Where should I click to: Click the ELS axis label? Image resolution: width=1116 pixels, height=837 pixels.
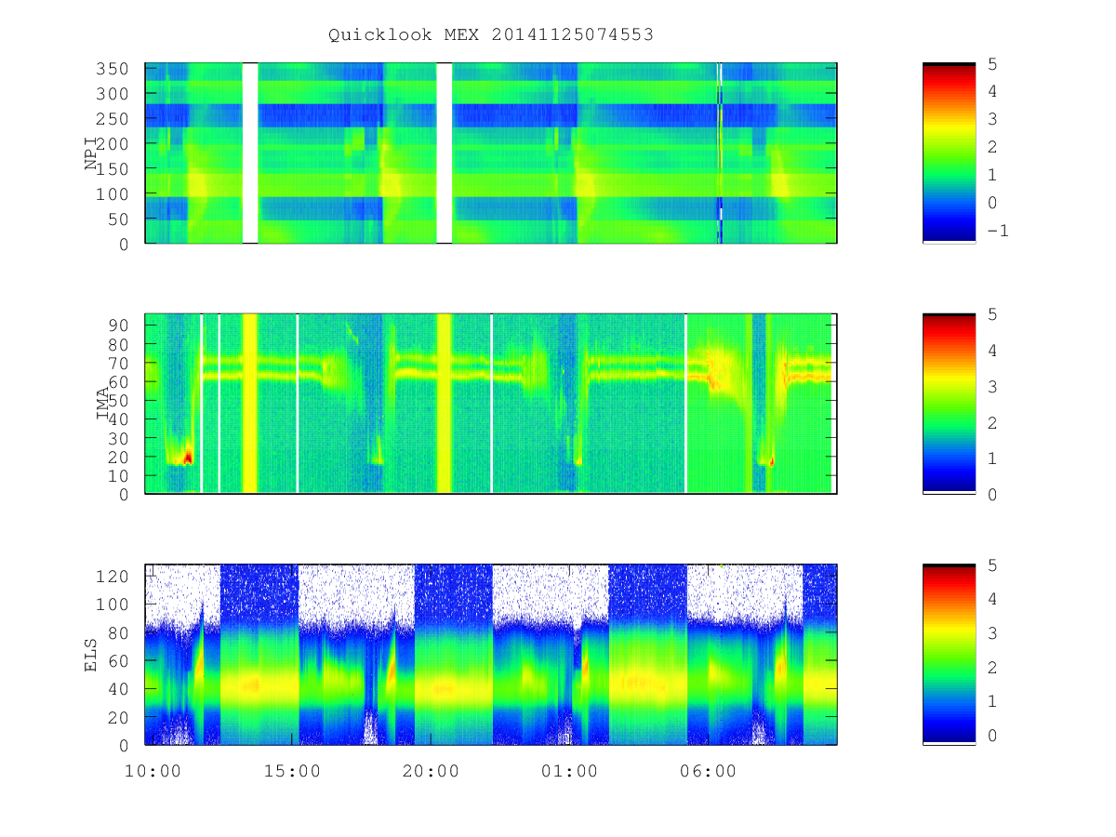(x=91, y=655)
